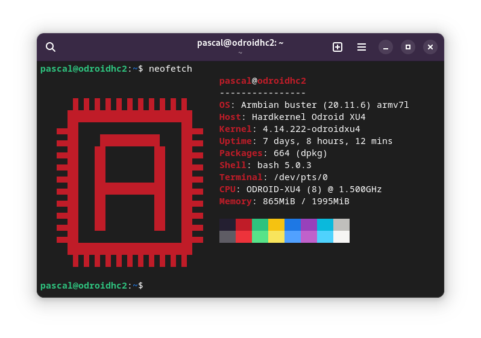Click the bright green bottom-row color block

(x=260, y=237)
